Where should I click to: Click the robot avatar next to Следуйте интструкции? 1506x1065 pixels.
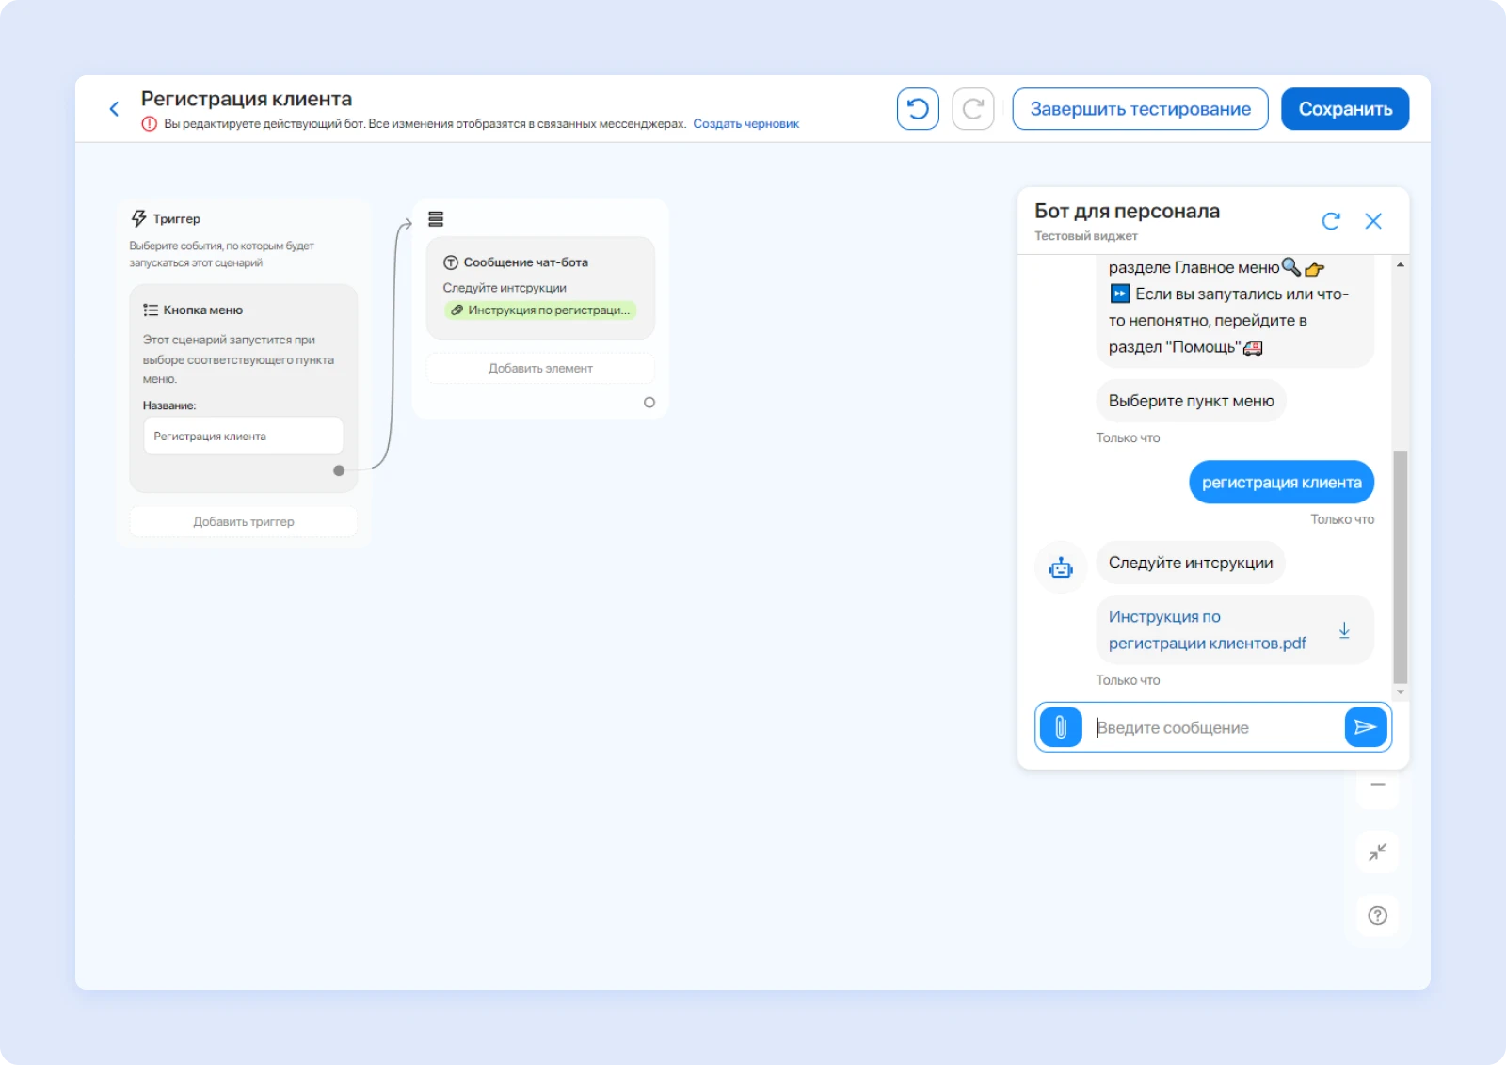(1061, 566)
